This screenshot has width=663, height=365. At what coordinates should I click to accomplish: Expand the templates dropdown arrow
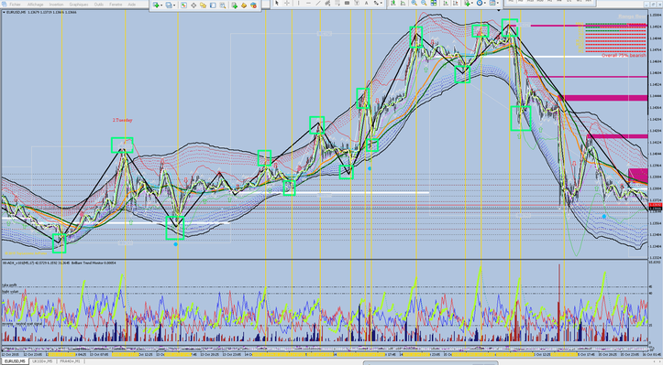(498, 3)
